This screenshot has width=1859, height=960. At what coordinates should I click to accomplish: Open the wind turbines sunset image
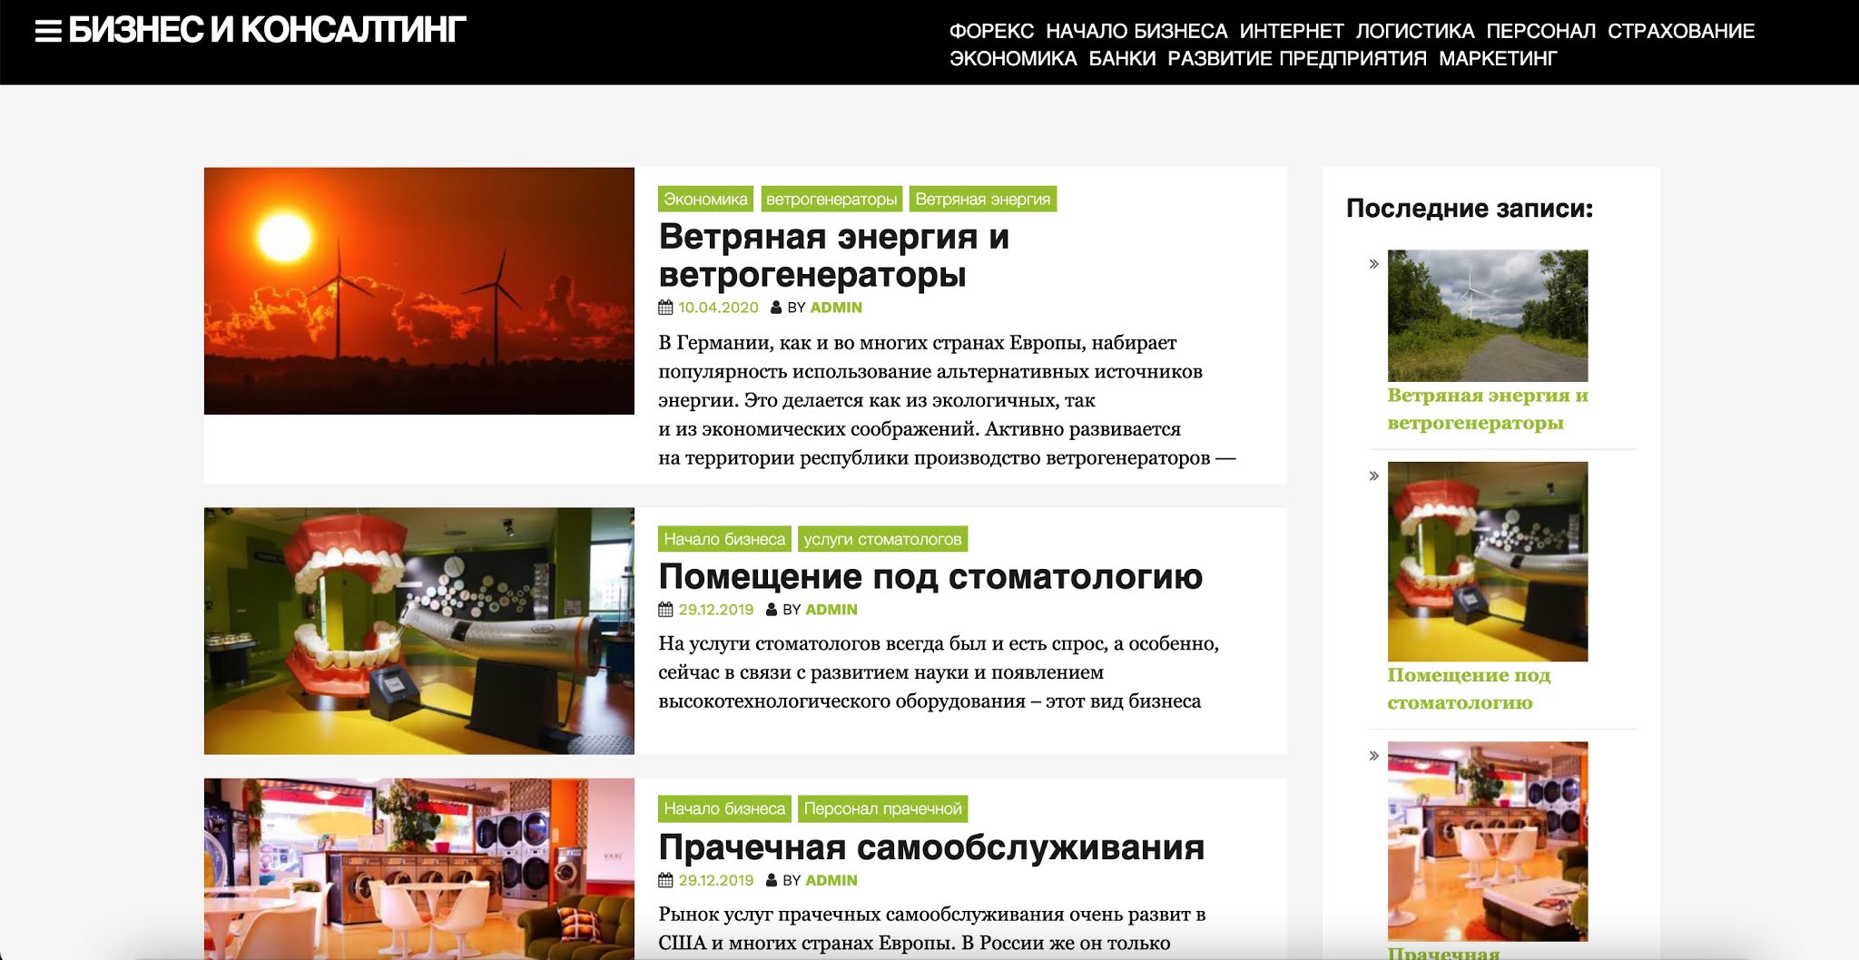click(419, 291)
